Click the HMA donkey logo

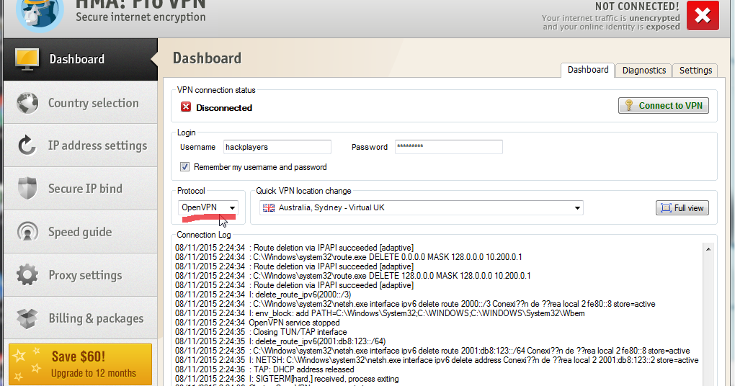40,14
